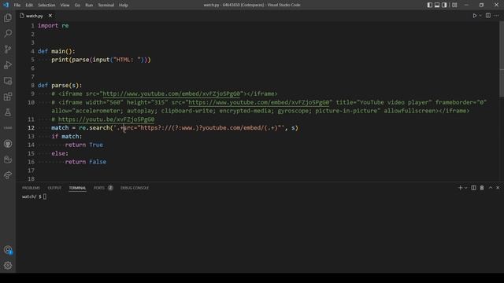Screen dimensions: 504x283
Task: Click on 'return False' on line 16
Action: click(86, 162)
